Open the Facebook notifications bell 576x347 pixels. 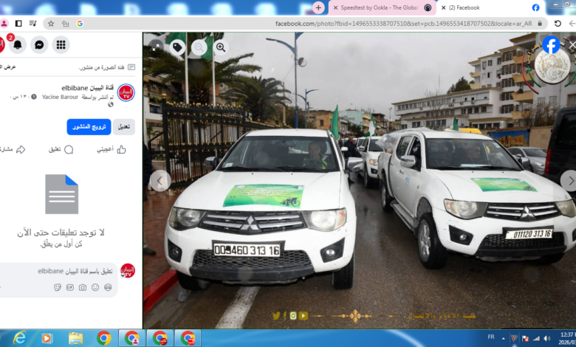[x=17, y=45]
